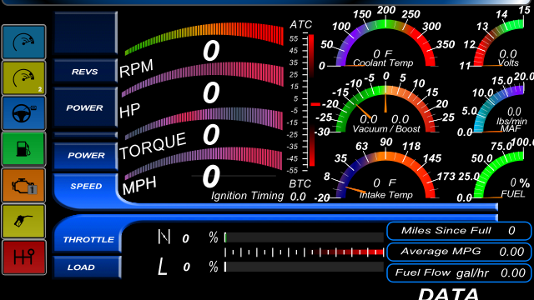Viewport: 534px width, 300px height.
Task: Open the blue gauge dashboard icon
Action: (x=23, y=42)
